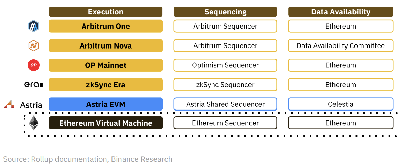Select the Data Availability Committee box

click(x=340, y=46)
